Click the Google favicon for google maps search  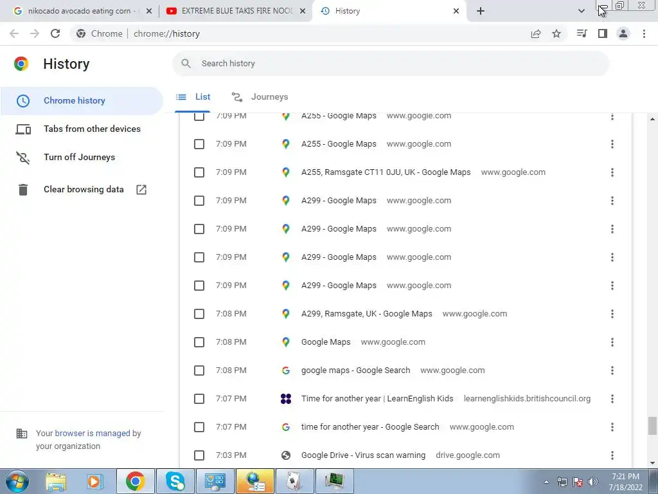click(286, 370)
